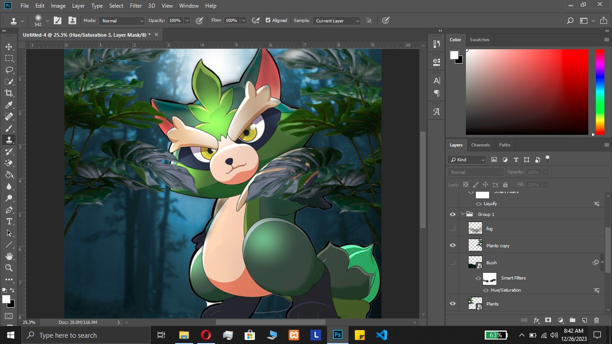Show the fog layer
612x344 pixels.
point(453,228)
